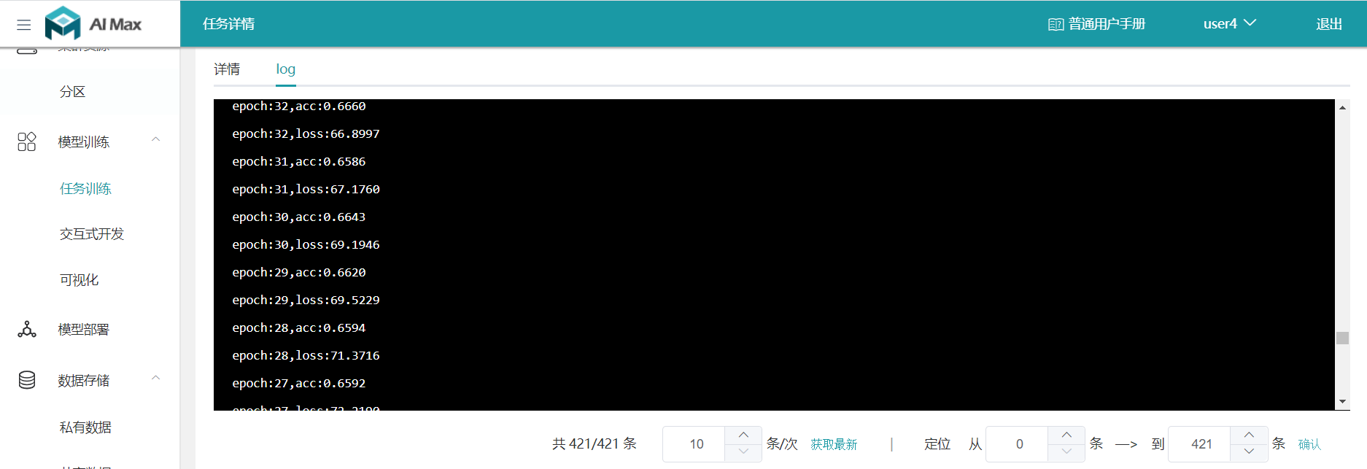Open 普通用户手册 link
The width and height of the screenshot is (1367, 469).
coord(1107,24)
